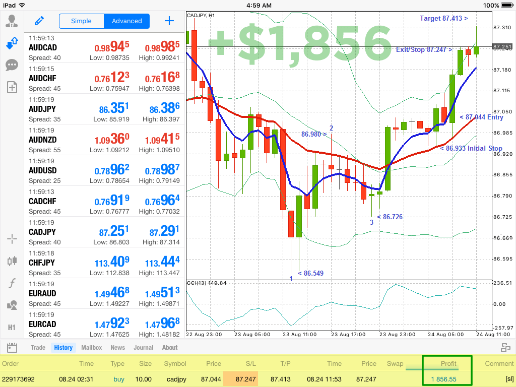Select the AUDCAD quote row
516x387 pixels.
point(104,48)
